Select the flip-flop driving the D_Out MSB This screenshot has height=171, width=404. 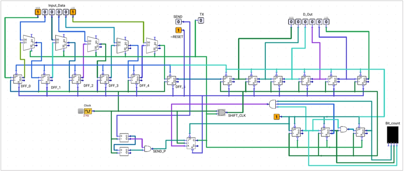click(227, 80)
